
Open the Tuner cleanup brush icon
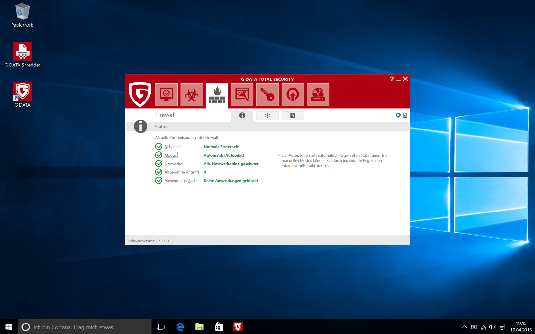click(242, 94)
